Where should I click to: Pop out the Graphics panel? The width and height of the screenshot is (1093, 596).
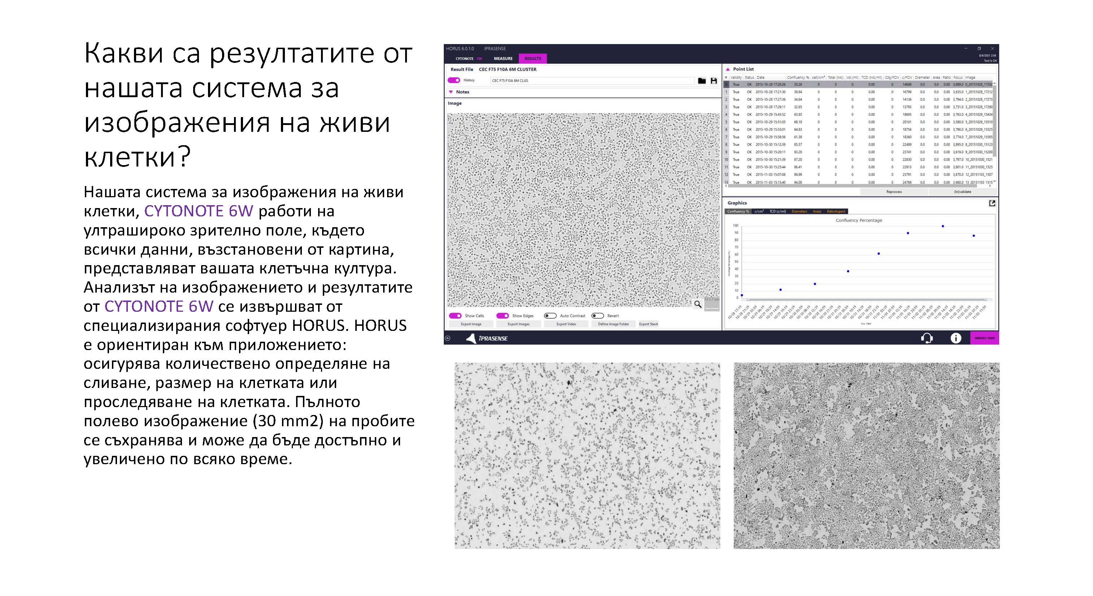(992, 203)
